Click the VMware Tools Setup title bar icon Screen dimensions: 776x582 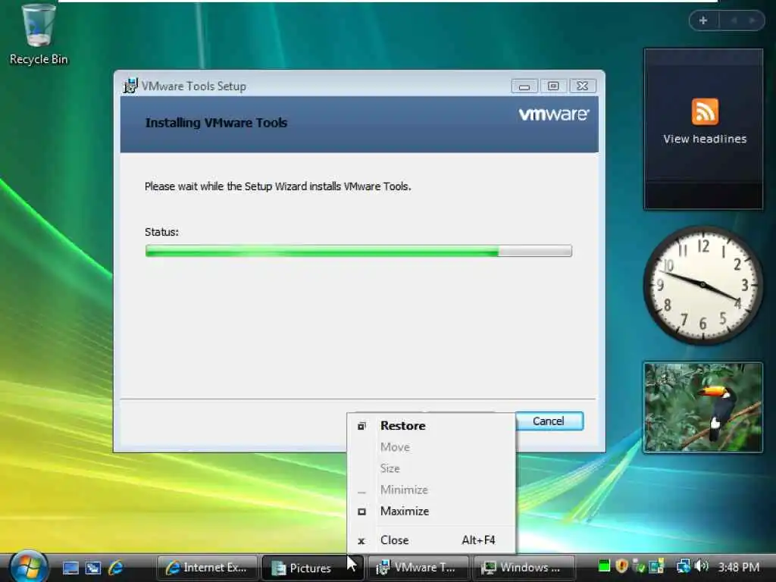130,86
